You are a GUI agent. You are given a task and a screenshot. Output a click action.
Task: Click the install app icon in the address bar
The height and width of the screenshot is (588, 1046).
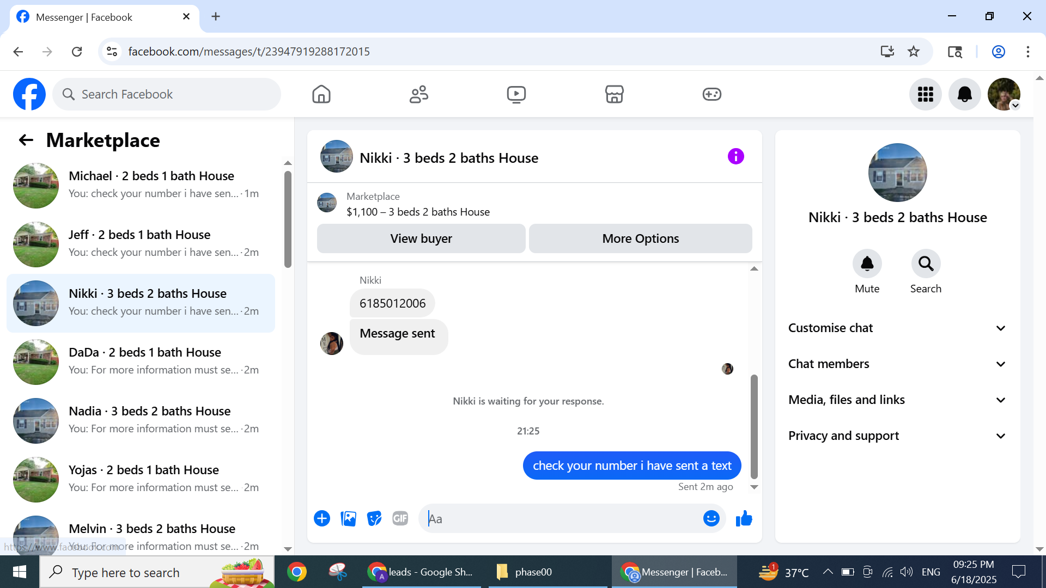coord(887,52)
